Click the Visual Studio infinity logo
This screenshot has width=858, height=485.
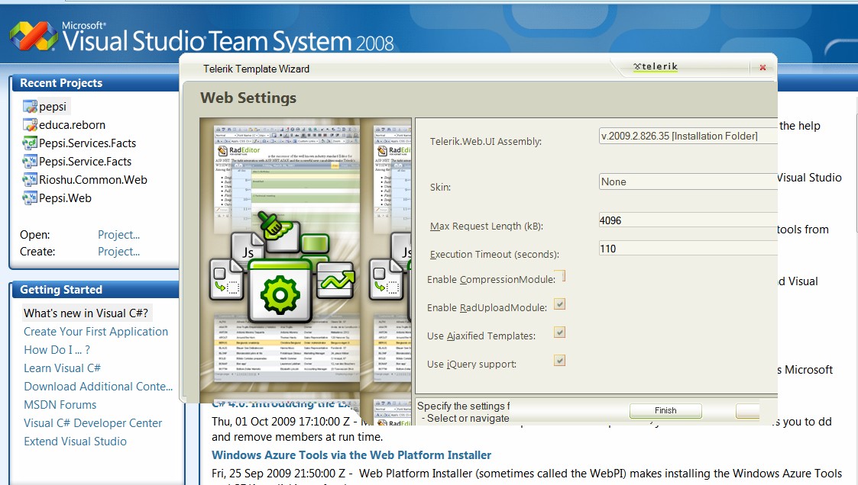click(x=34, y=37)
